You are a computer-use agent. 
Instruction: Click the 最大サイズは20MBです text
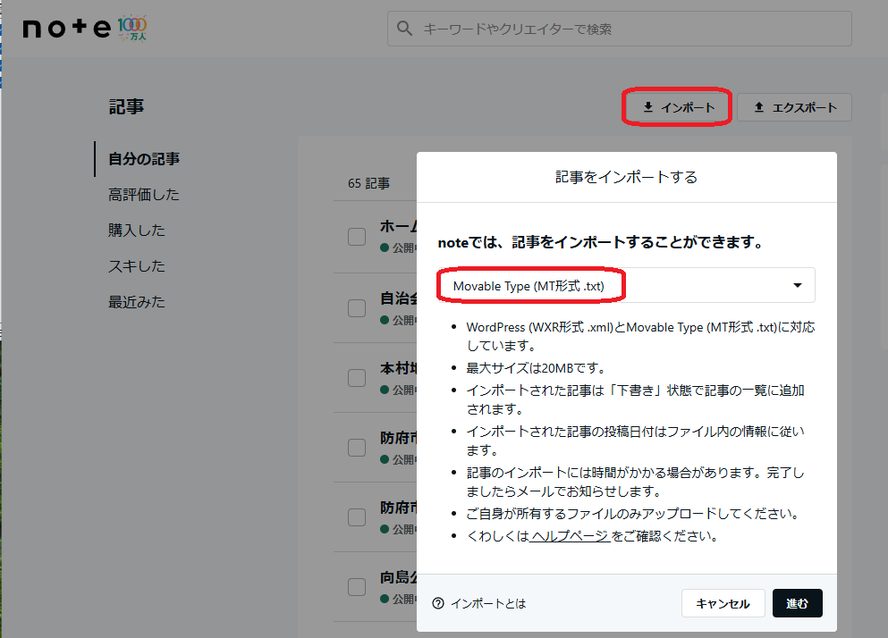tap(536, 368)
